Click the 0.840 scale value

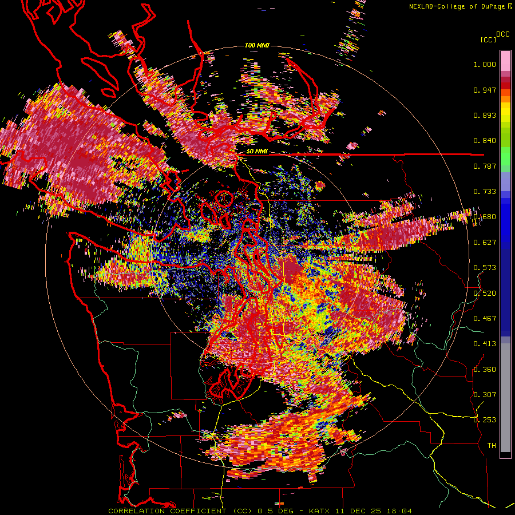coord(485,141)
